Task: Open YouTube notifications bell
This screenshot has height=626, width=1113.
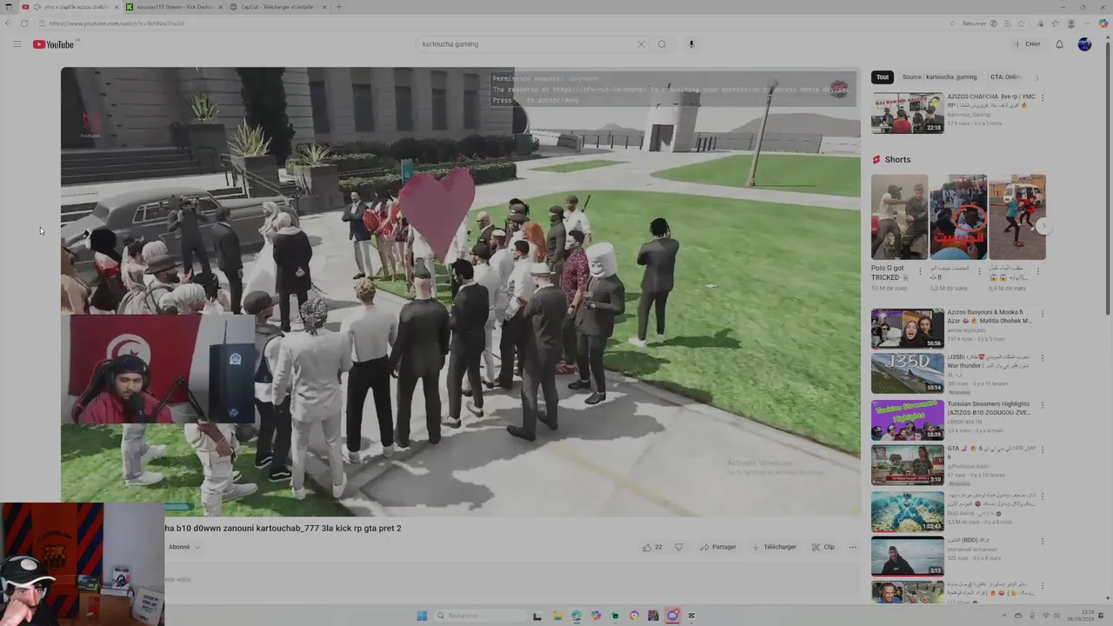Action: coord(1059,44)
